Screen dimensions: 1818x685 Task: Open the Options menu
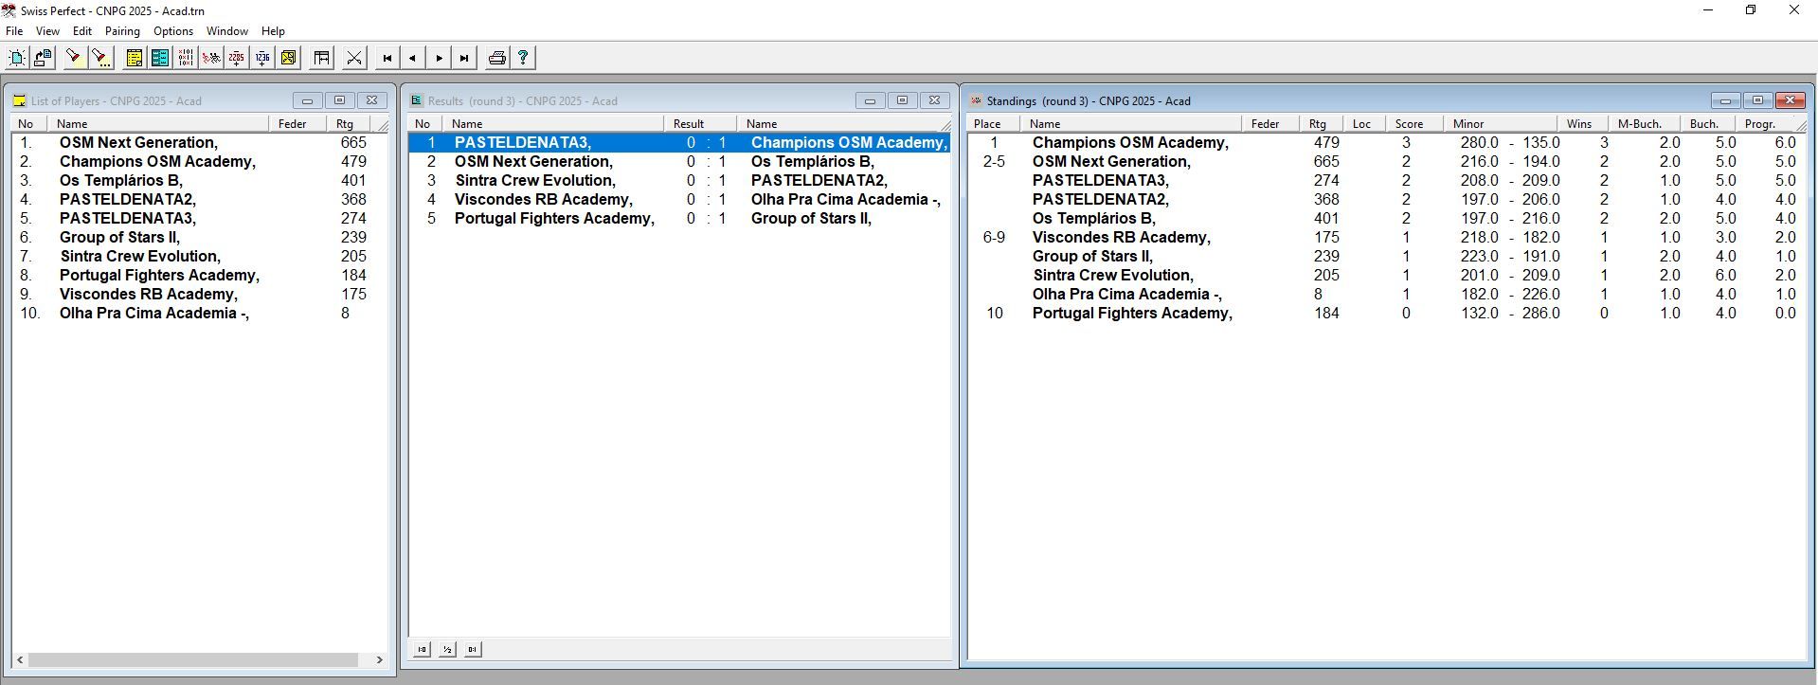173,31
